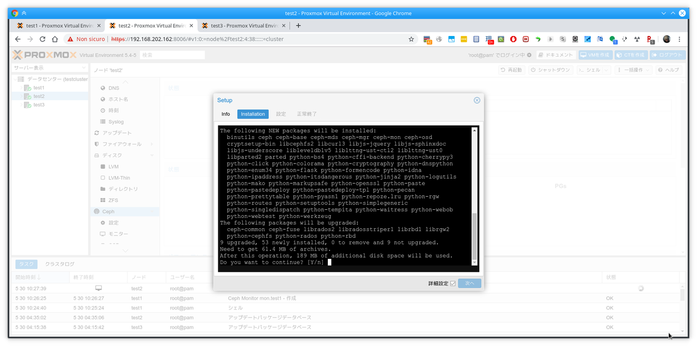Image resolution: width=697 pixels, height=346 pixels.
Task: Click the test1 node icon in tree
Action: (27, 88)
